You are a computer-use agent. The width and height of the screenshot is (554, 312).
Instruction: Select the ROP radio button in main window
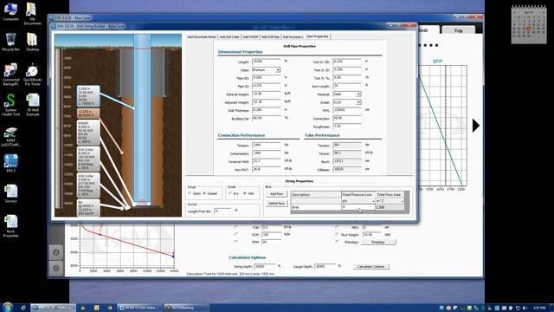(x=236, y=235)
